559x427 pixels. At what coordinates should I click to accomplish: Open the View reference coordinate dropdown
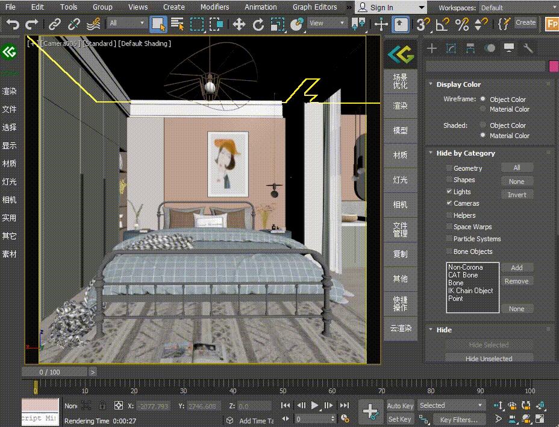(327, 24)
